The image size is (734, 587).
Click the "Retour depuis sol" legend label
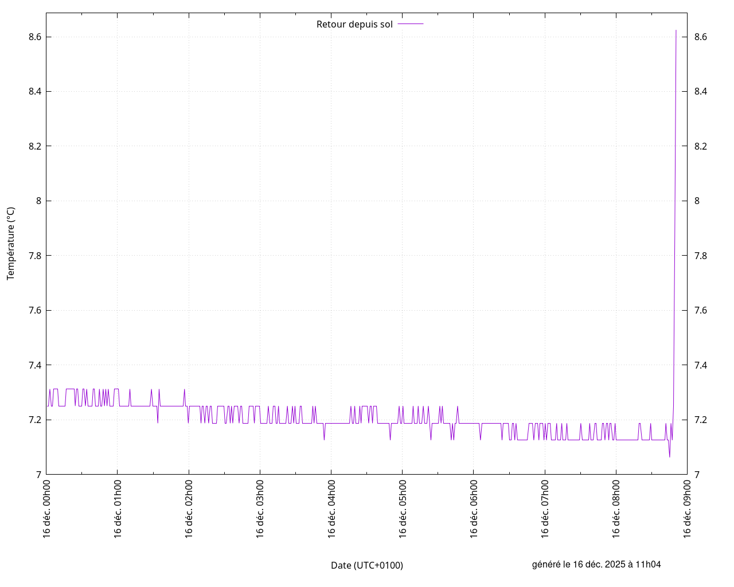[354, 24]
